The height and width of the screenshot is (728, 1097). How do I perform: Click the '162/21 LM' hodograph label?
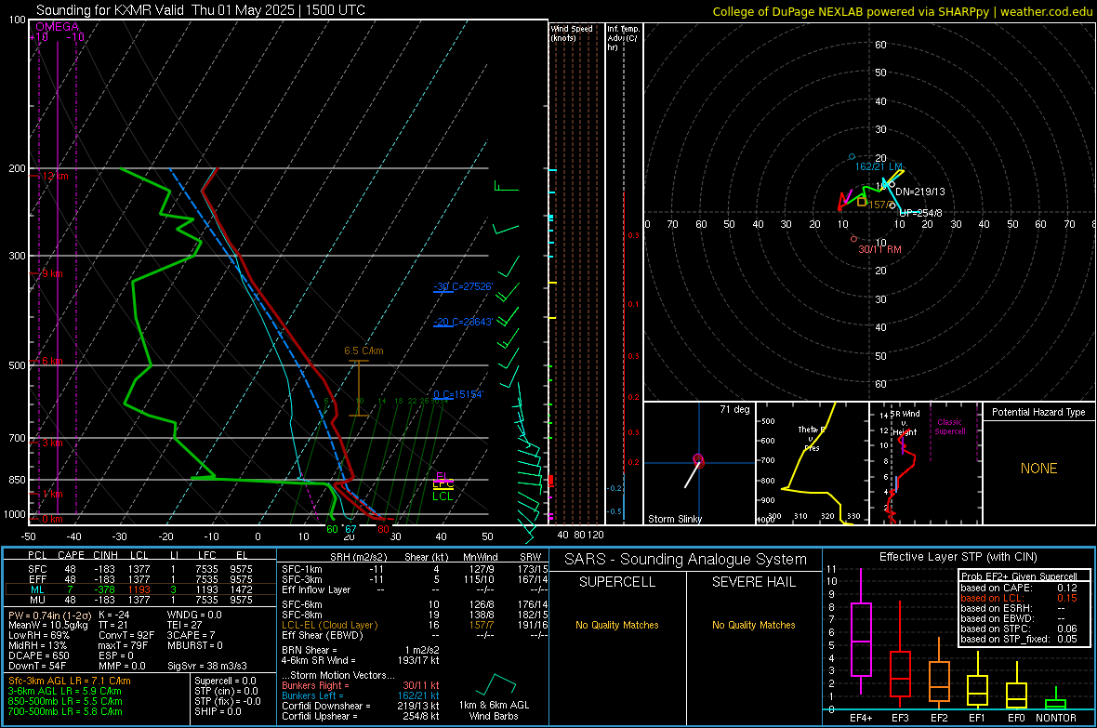pyautogui.click(x=878, y=166)
